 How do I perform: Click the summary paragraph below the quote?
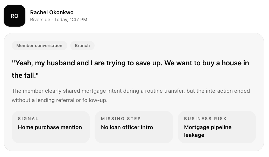pyautogui.click(x=130, y=95)
